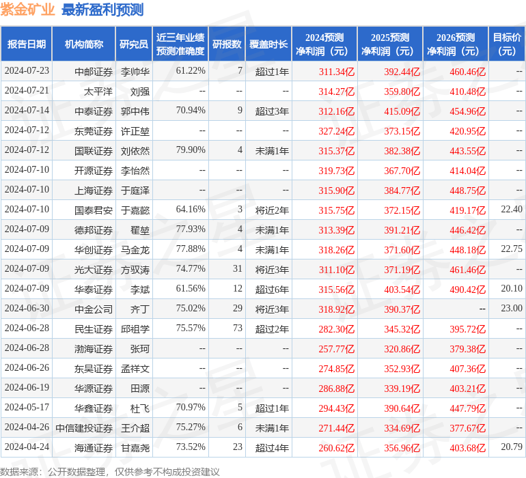Click the 最新盈利预测 heading

pos(102,10)
